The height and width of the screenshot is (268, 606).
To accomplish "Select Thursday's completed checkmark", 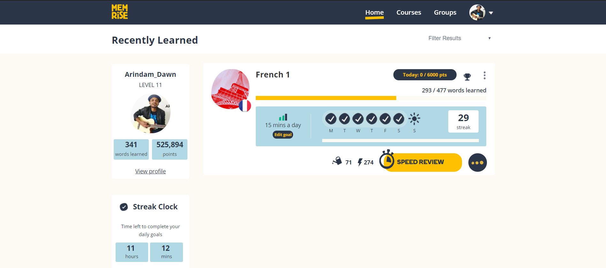I will [x=371, y=119].
